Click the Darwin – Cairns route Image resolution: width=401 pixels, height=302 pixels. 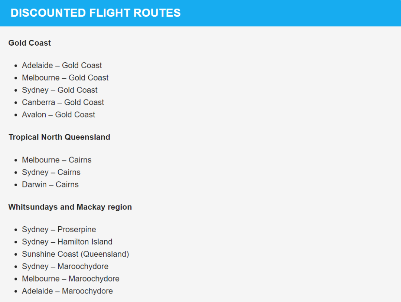point(50,184)
